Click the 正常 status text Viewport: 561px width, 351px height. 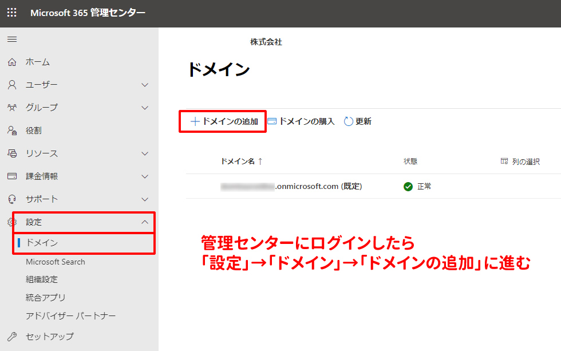424,187
